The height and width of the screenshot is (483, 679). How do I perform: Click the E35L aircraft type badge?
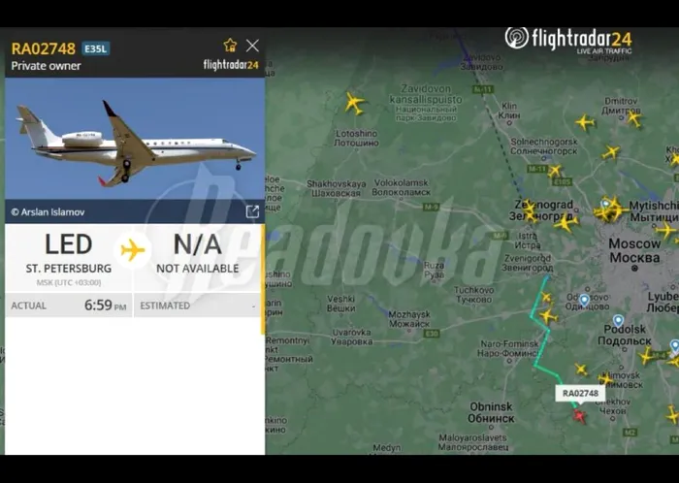(x=96, y=48)
